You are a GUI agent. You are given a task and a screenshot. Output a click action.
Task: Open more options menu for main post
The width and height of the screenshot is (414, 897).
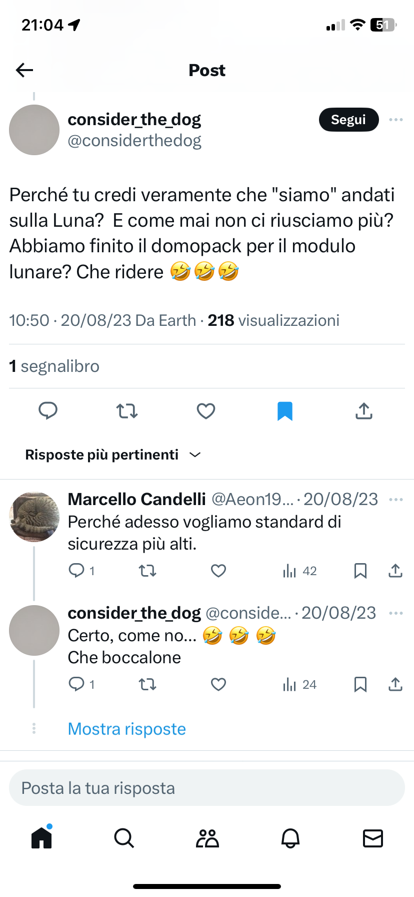point(396,120)
